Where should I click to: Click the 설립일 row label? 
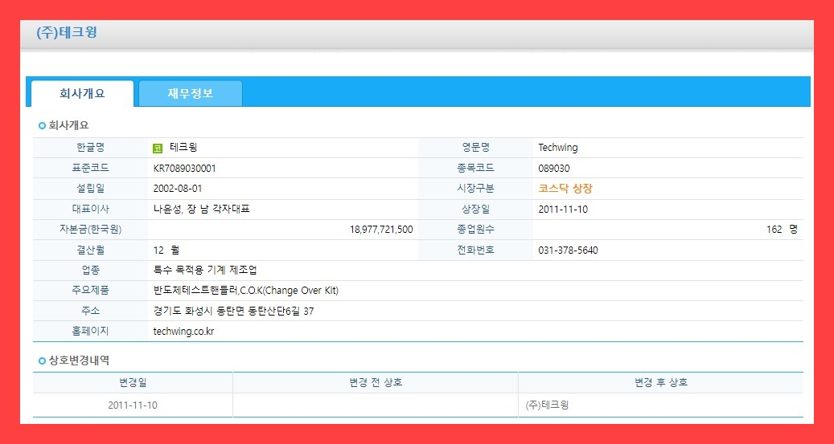pos(90,189)
